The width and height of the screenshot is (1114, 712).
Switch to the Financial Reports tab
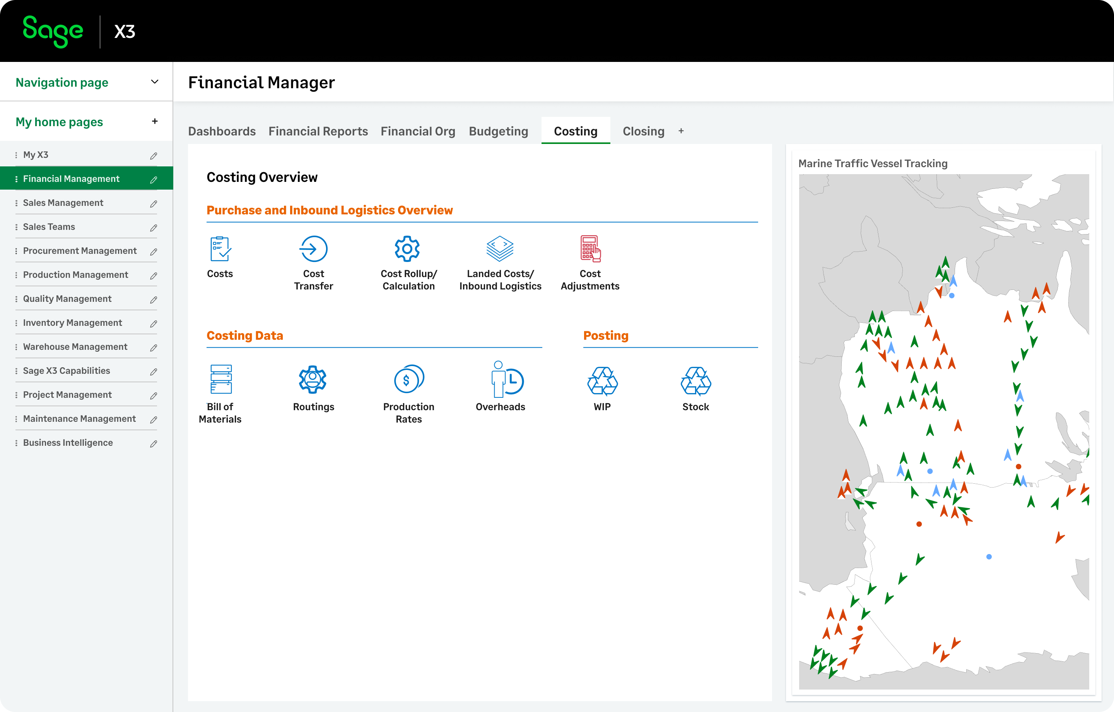tap(318, 131)
